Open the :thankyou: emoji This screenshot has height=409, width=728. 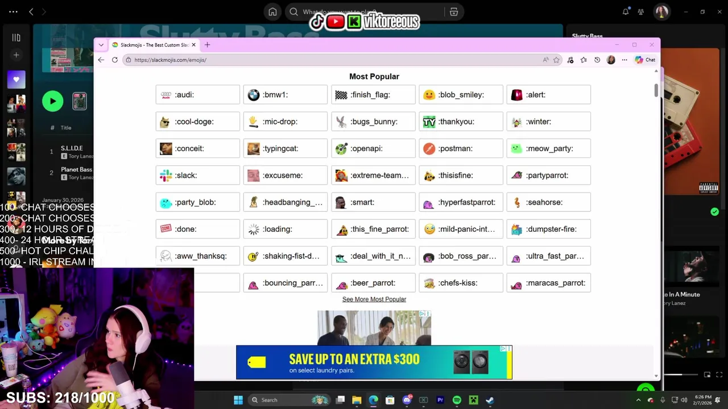(x=461, y=122)
